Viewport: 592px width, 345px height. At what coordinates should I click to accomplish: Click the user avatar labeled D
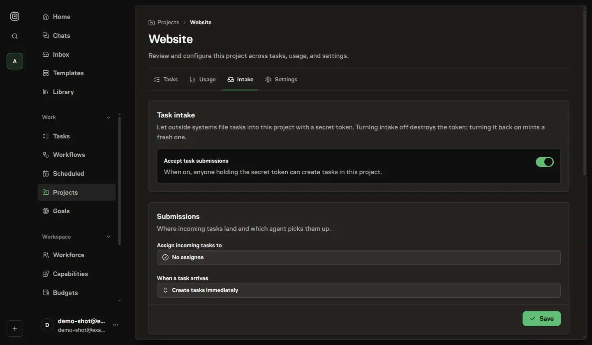pos(47,325)
